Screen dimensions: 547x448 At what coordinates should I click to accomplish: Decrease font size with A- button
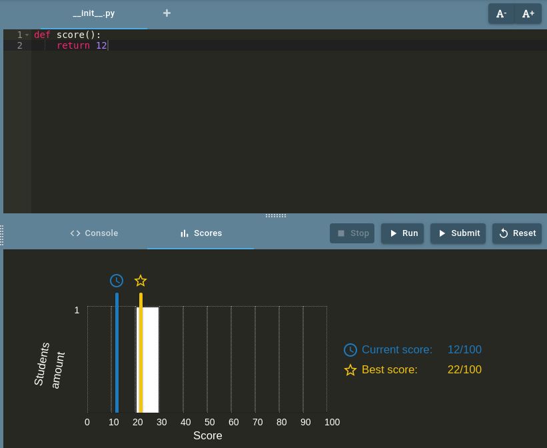501,13
